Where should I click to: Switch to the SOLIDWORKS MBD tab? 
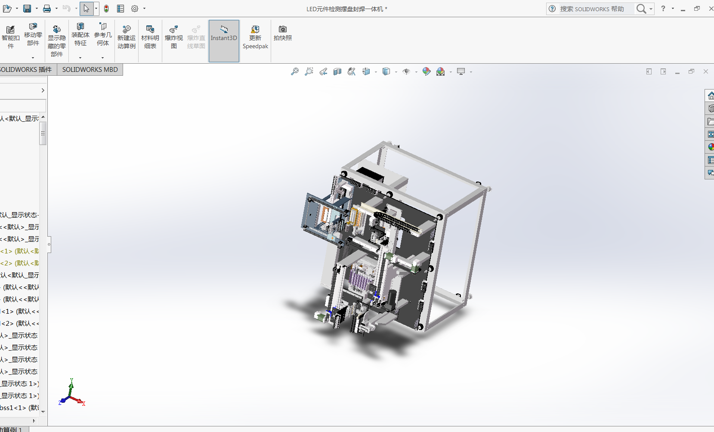point(90,69)
